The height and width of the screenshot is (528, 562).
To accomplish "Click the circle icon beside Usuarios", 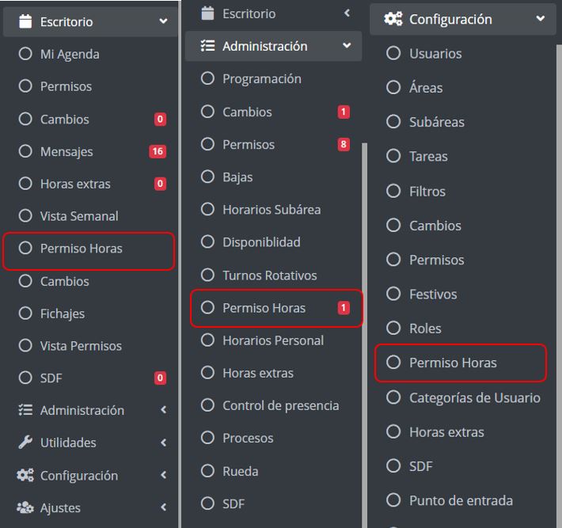I will [x=393, y=53].
